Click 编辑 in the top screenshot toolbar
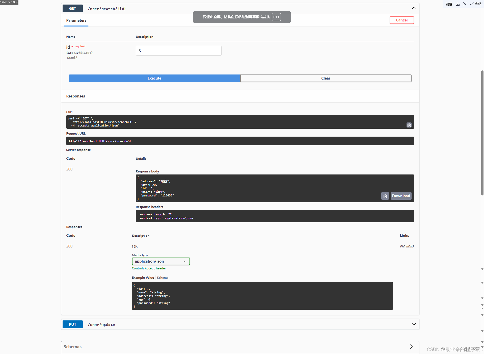The width and height of the screenshot is (484, 354). 449,4
